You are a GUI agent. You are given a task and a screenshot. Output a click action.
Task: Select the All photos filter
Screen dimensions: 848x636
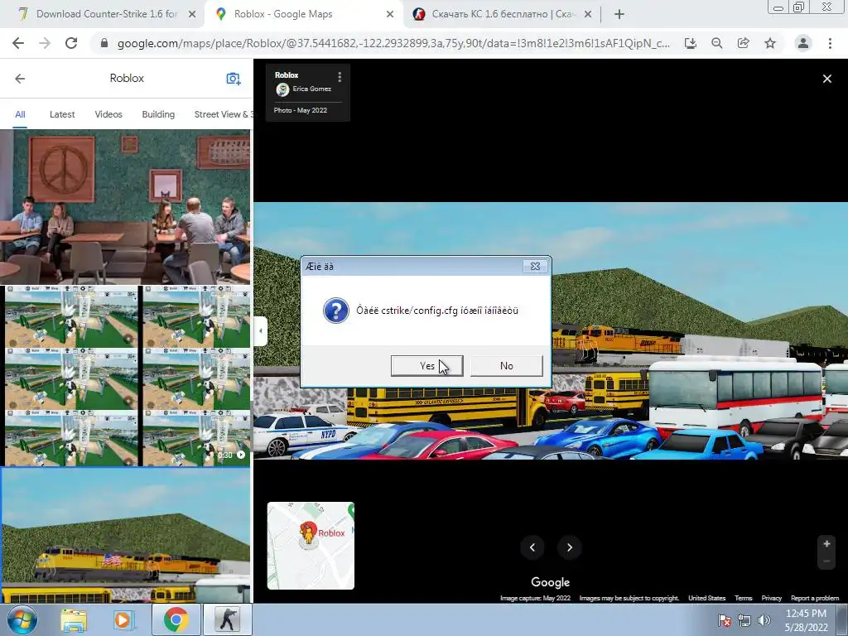(20, 114)
